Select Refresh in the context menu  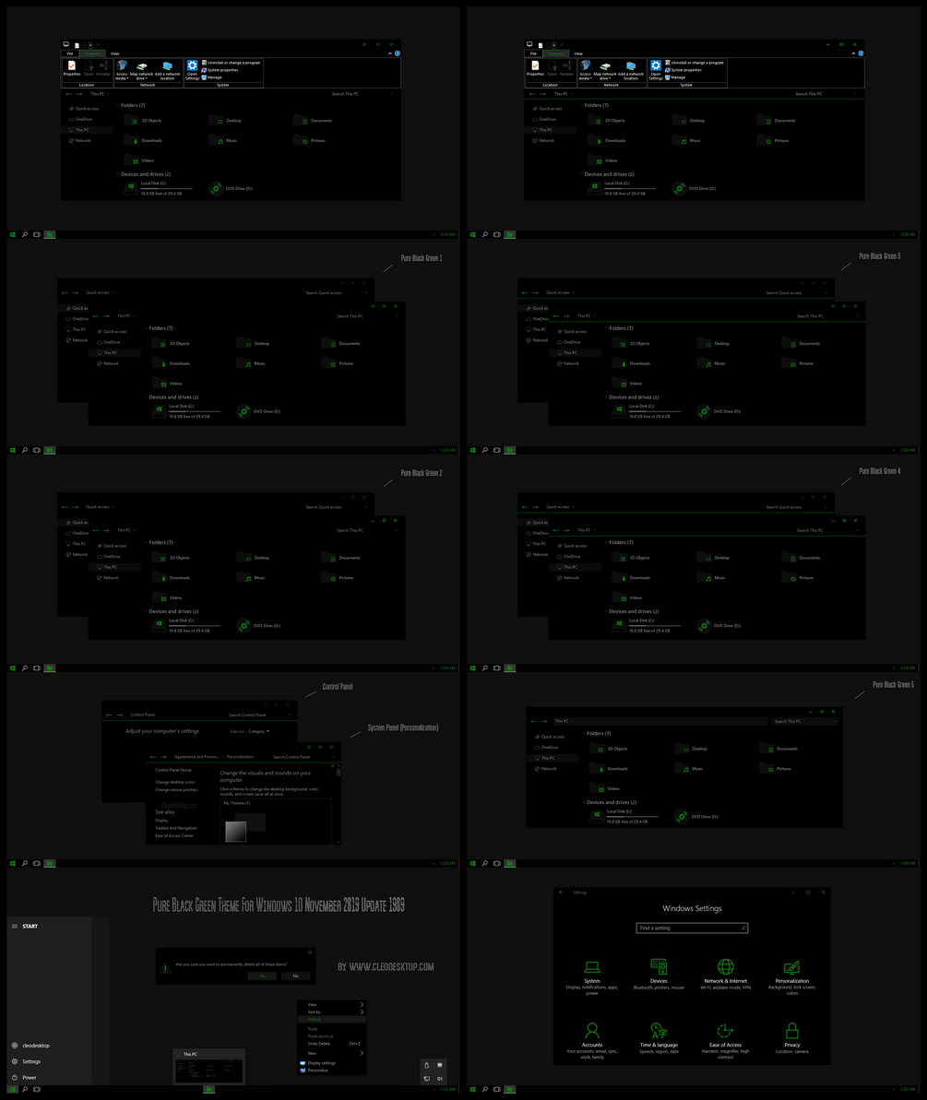point(315,1019)
